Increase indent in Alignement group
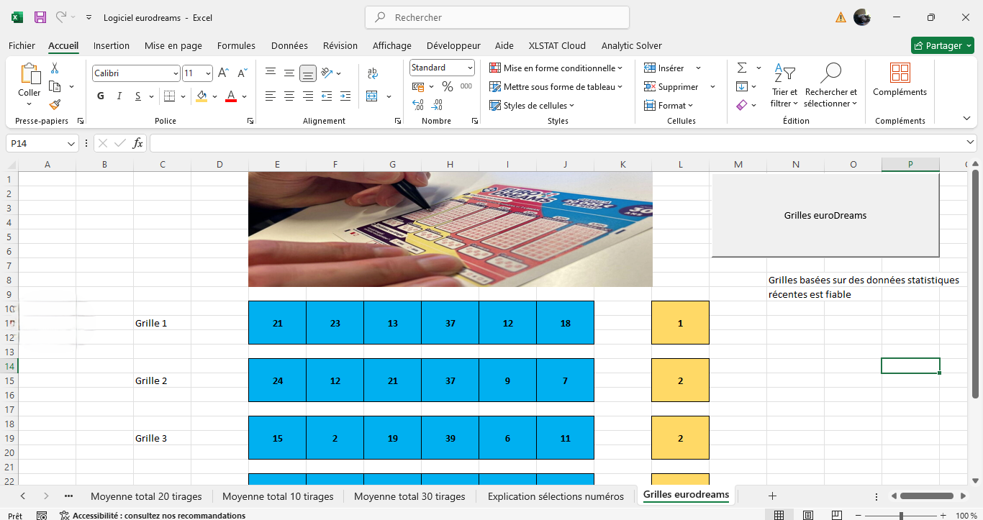Screen dimensions: 983x520 tap(345, 96)
